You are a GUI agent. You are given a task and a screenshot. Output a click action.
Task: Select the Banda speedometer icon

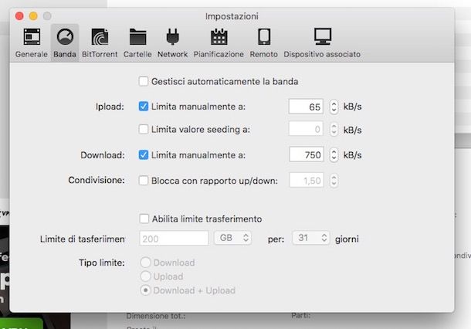[x=65, y=37]
